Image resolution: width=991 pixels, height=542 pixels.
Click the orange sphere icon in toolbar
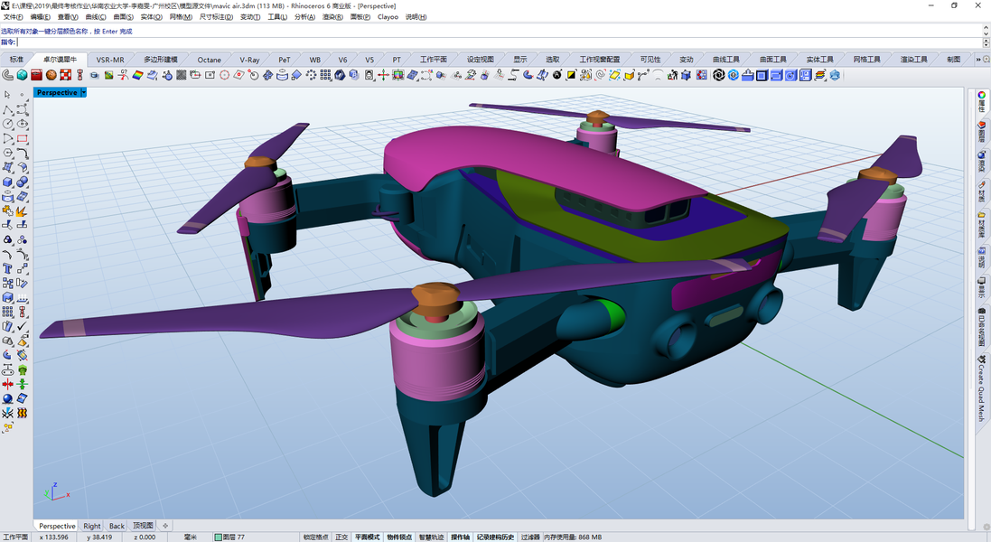(51, 75)
